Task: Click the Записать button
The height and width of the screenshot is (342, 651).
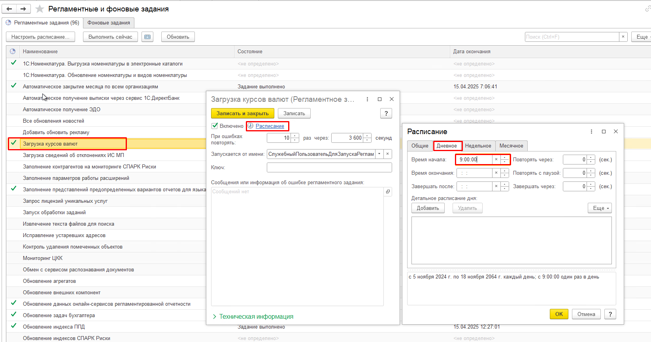Action: pyautogui.click(x=294, y=113)
